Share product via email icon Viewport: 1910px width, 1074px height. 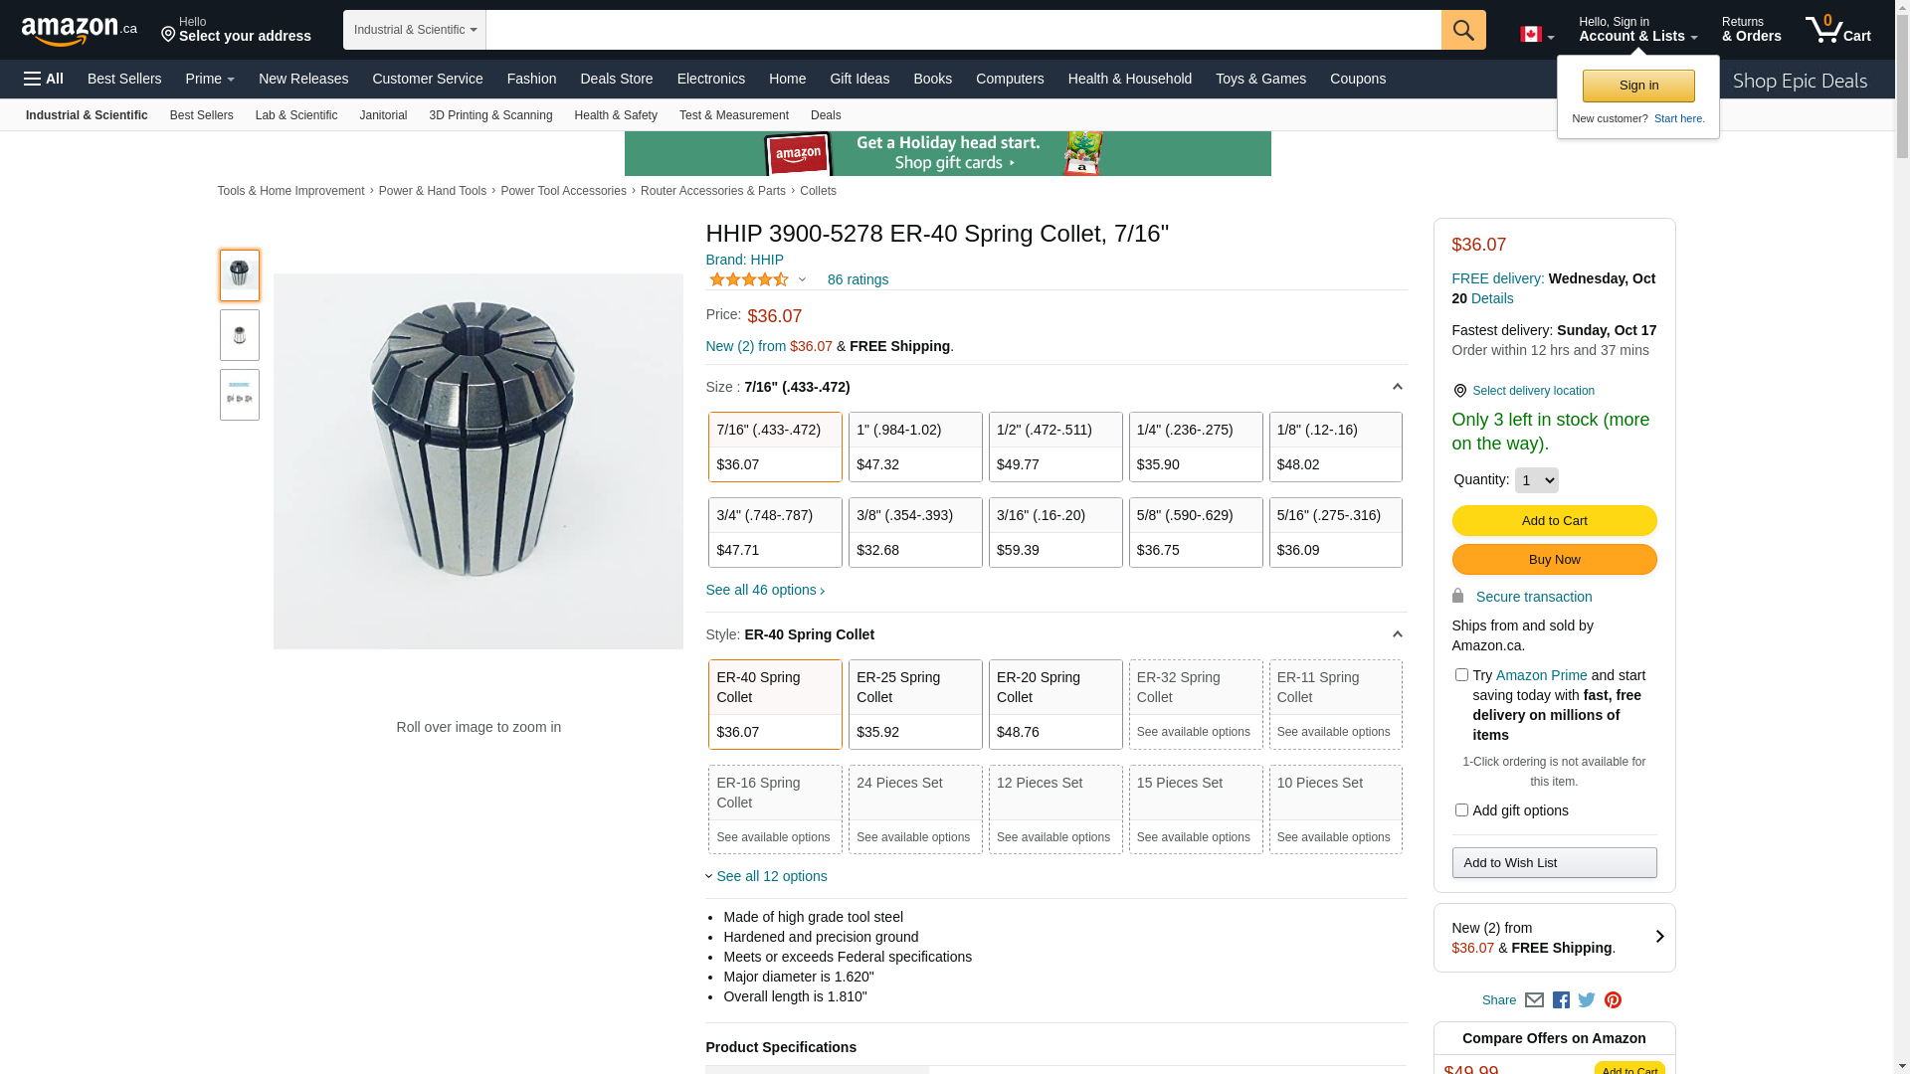tap(1534, 1000)
